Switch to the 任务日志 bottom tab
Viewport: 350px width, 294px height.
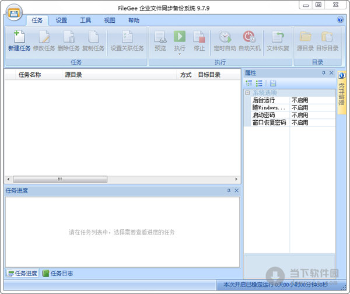tap(58, 273)
